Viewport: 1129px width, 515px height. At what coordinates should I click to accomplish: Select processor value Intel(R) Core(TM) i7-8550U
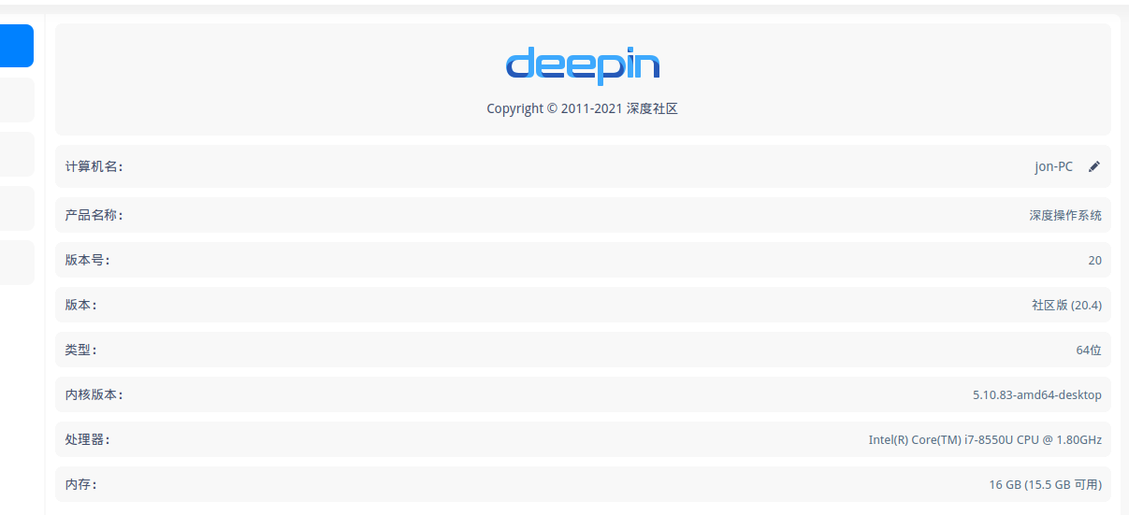pos(985,439)
